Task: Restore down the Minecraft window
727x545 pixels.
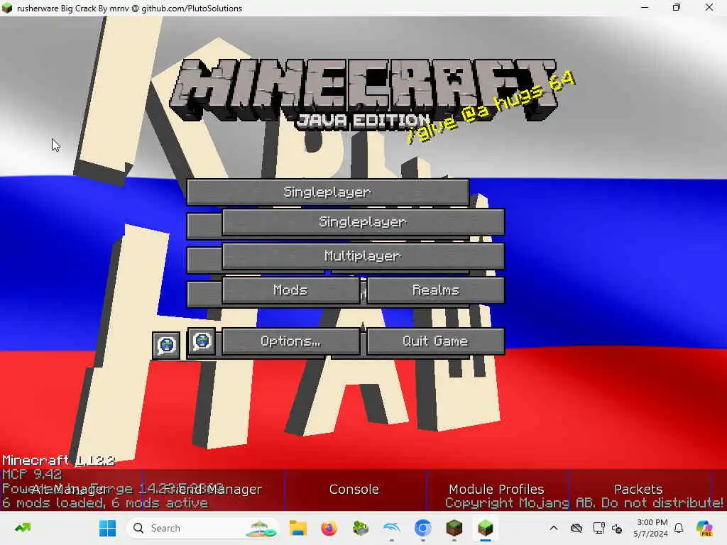Action: click(677, 7)
